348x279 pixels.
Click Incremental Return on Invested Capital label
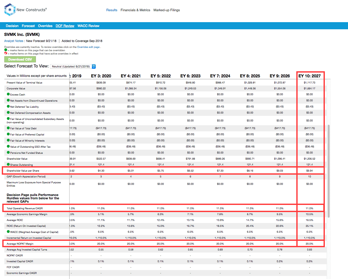(x=29, y=238)
